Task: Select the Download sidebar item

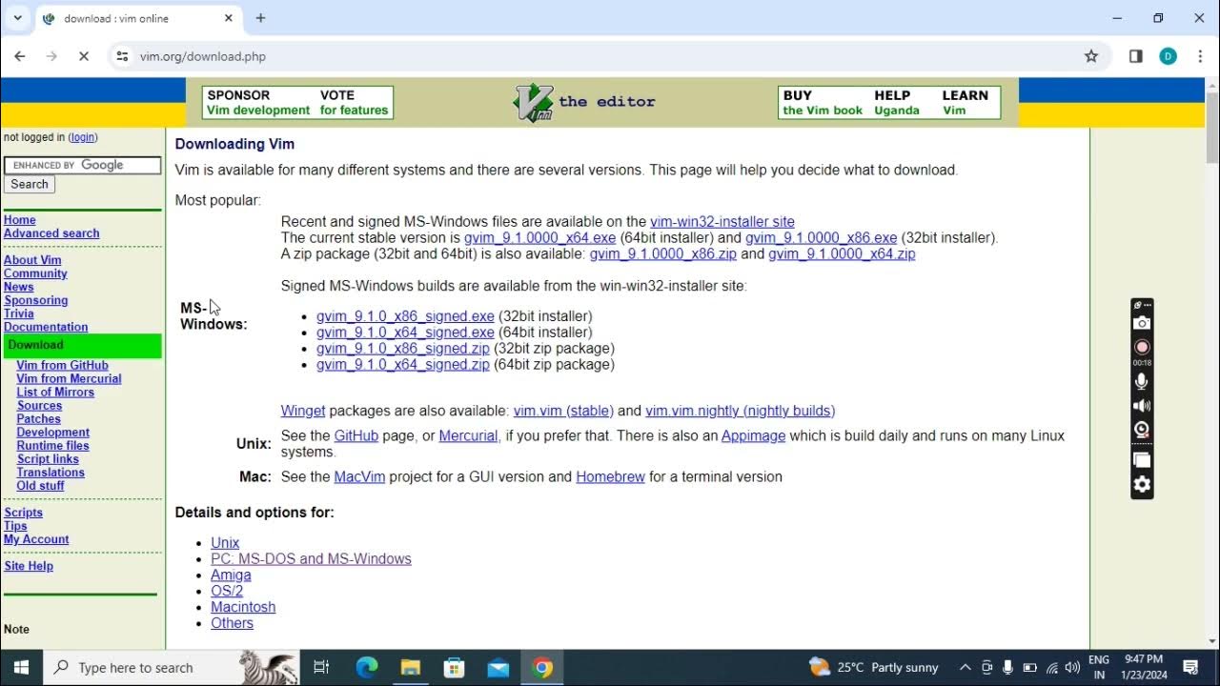Action: pos(83,345)
